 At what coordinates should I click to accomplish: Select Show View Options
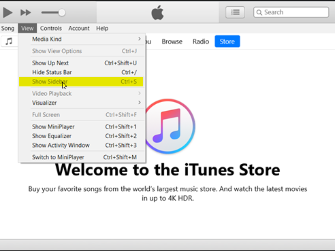pyautogui.click(x=82, y=51)
